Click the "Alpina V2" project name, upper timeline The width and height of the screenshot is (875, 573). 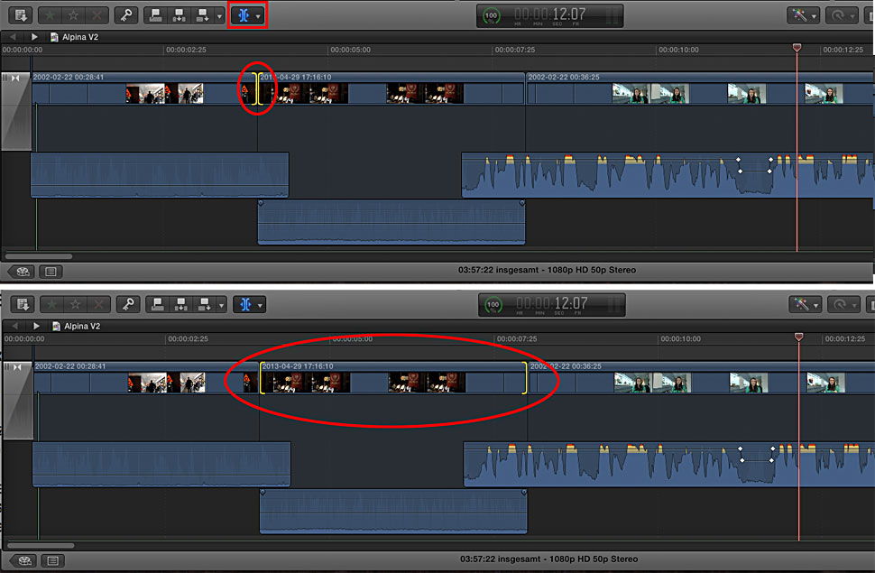79,37
